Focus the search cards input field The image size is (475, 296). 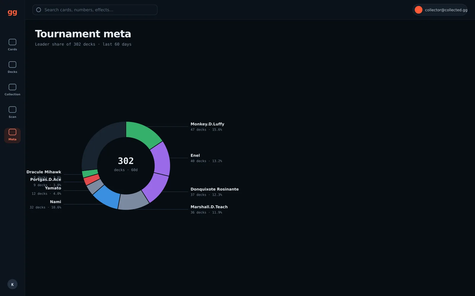click(x=95, y=10)
